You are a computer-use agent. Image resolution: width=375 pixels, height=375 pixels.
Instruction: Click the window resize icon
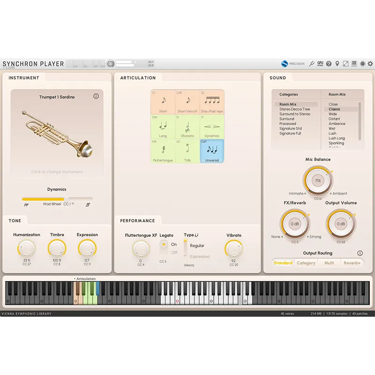[345, 64]
